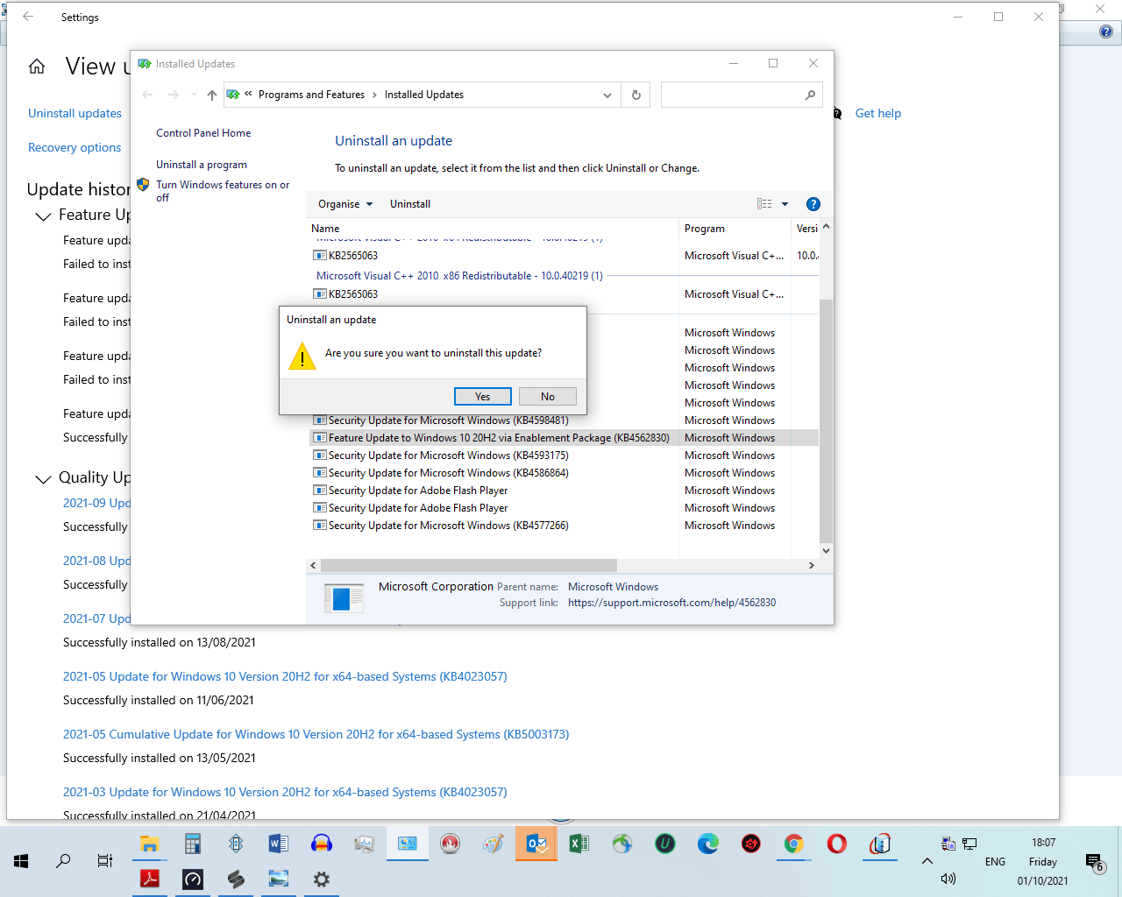Open Recovery options in the Settings window
Screen dimensions: 1122x897
(75, 147)
